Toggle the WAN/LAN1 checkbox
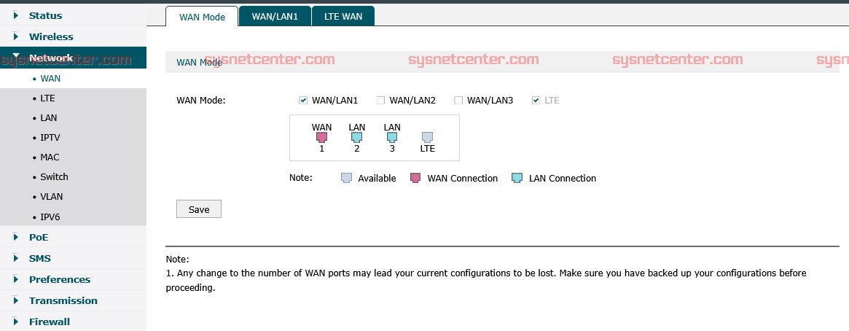The image size is (849, 331). [x=303, y=100]
